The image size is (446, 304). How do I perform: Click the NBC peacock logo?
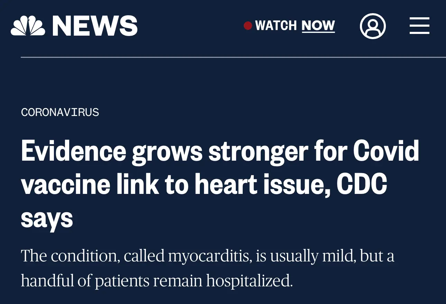point(28,26)
